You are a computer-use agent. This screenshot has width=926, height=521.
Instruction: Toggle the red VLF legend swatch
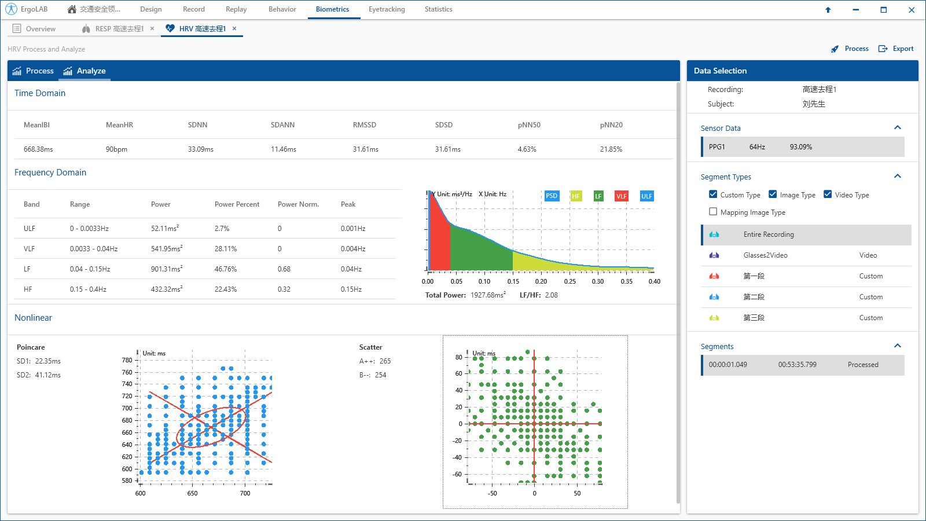[621, 196]
